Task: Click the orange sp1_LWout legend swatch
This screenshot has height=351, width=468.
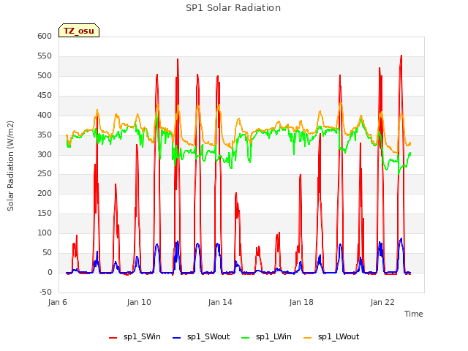Action: pos(307,338)
